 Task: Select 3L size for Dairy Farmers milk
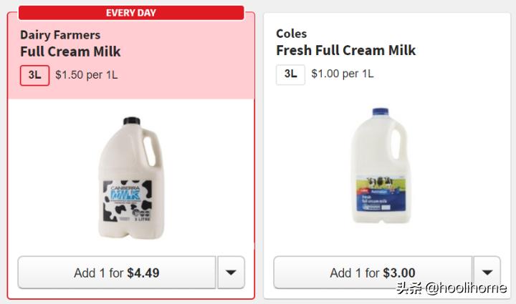click(x=35, y=75)
